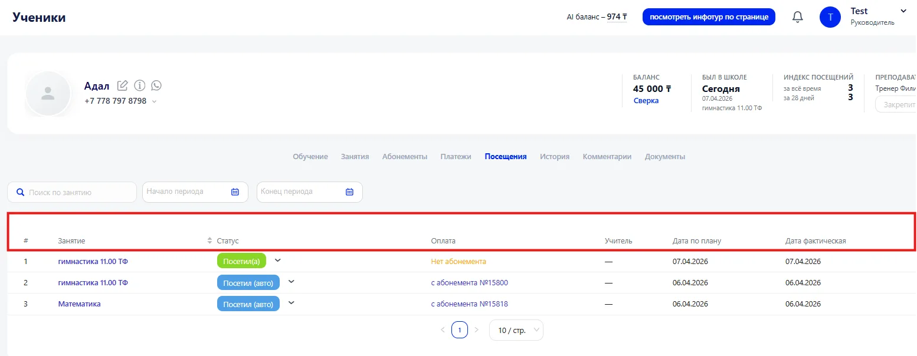
Task: Switch to the Платежи tab
Action: [456, 157]
